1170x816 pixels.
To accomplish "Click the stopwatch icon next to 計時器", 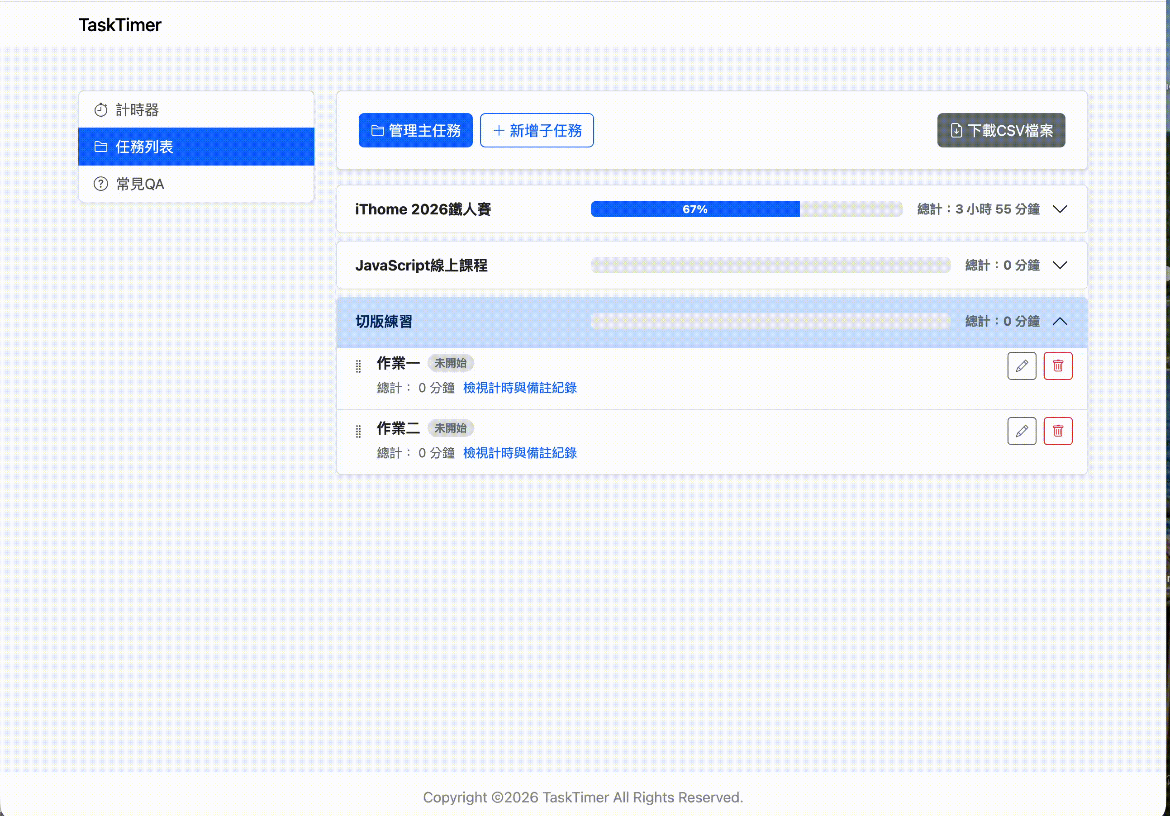I will pyautogui.click(x=101, y=109).
